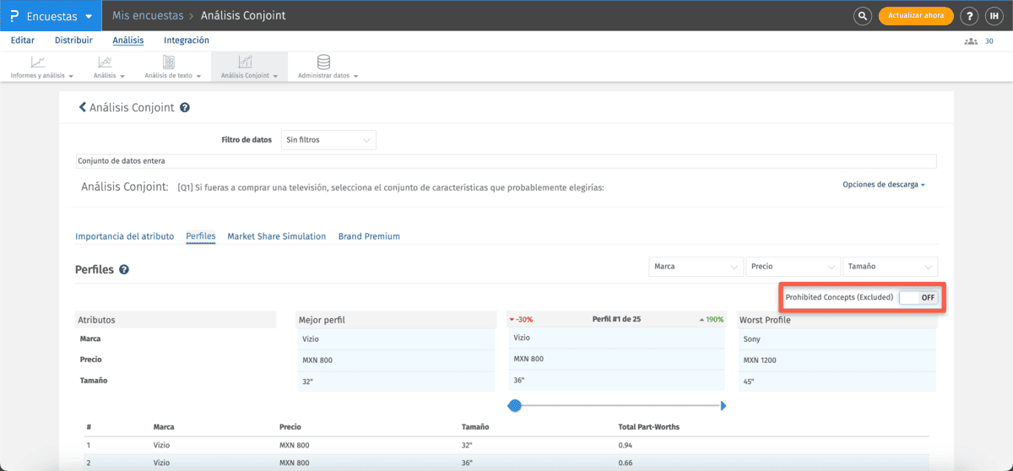The width and height of the screenshot is (1013, 471).
Task: Expand Opciones de descarga menu
Action: point(883,185)
